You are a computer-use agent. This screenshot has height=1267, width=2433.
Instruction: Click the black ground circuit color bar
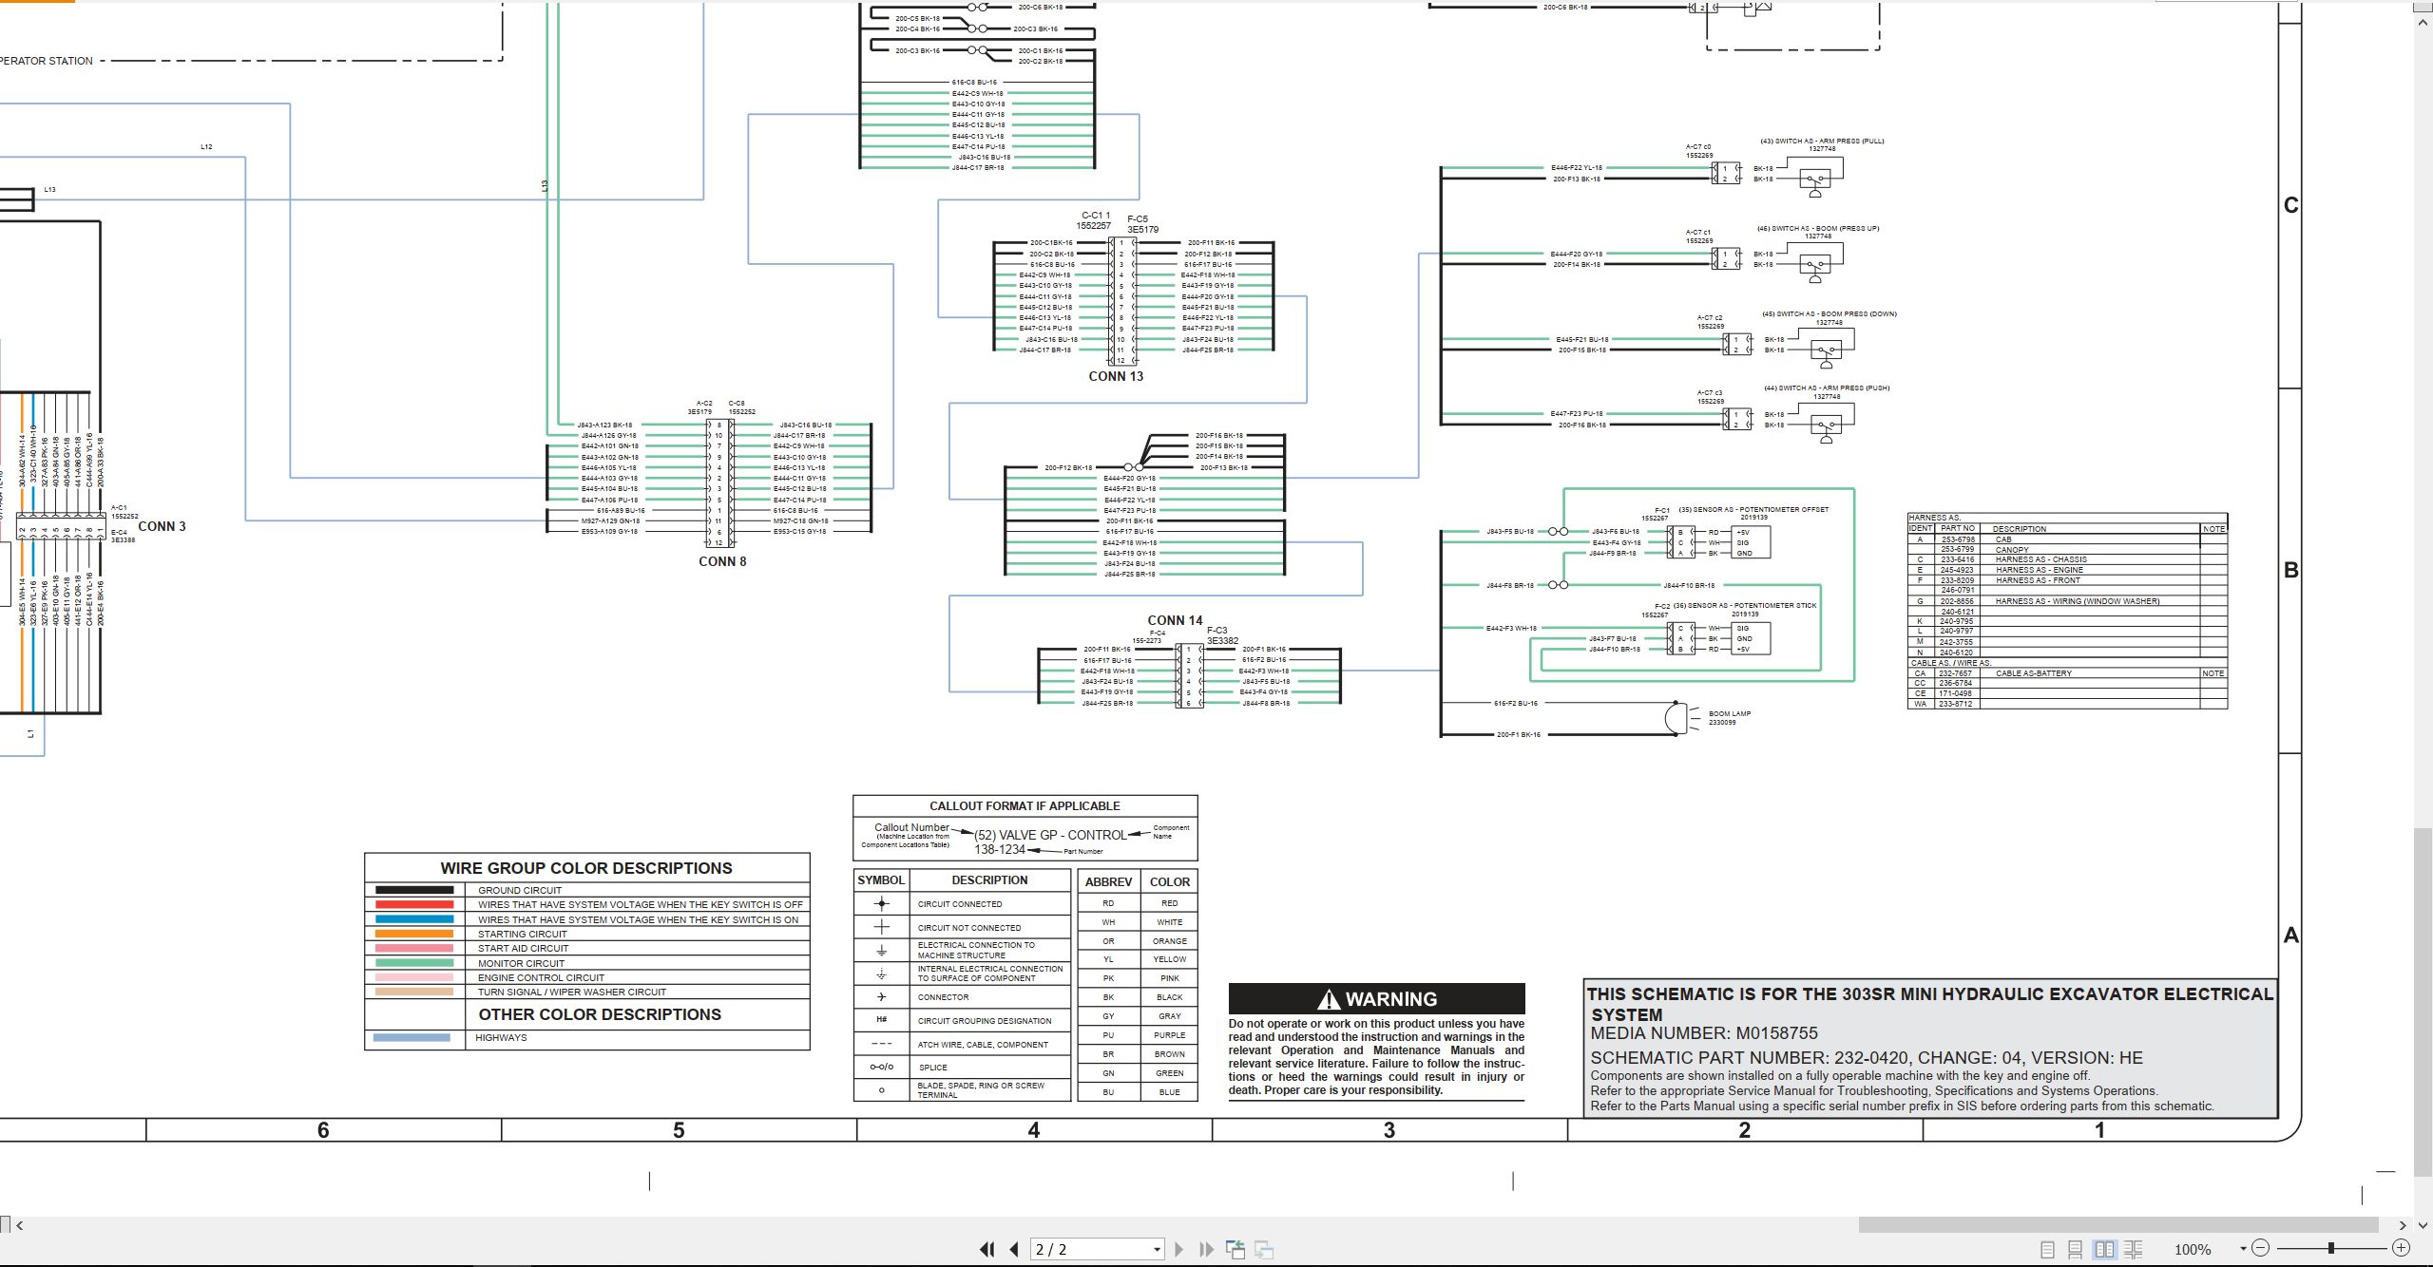pos(414,890)
